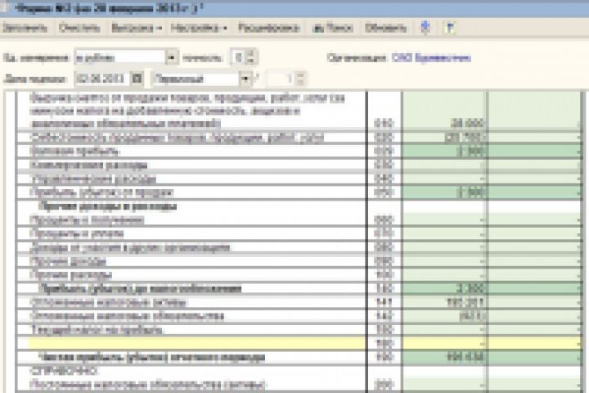589x393 pixels.
Task: Click the Обновить toolbar button
Action: tap(385, 28)
